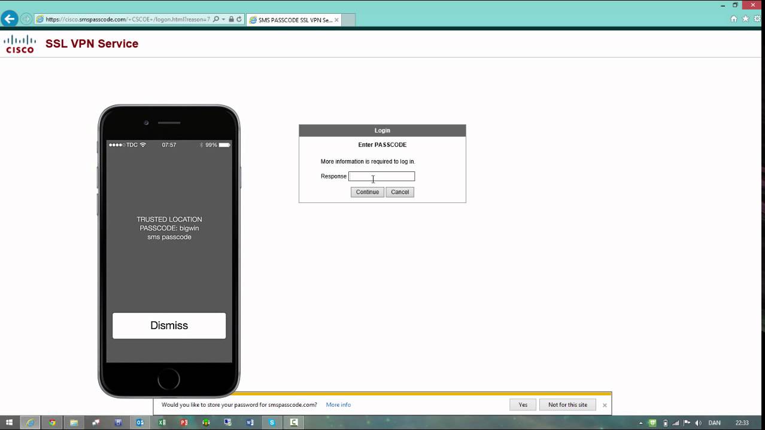
Task: Click the address bar search magnifier icon
Action: tap(215, 19)
